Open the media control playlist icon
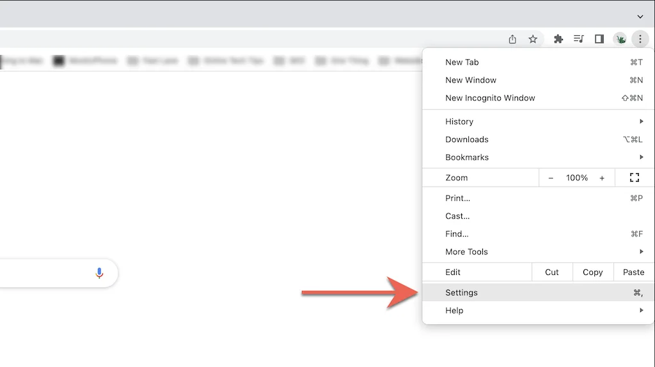 tap(578, 39)
